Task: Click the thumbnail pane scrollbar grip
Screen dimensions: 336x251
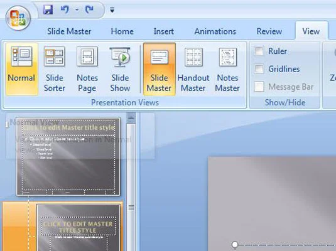Action: click(x=131, y=207)
